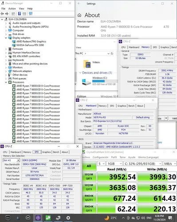
Task: Select NVIDIA GeForce RTX 3090 adapter
Action: click(30, 45)
